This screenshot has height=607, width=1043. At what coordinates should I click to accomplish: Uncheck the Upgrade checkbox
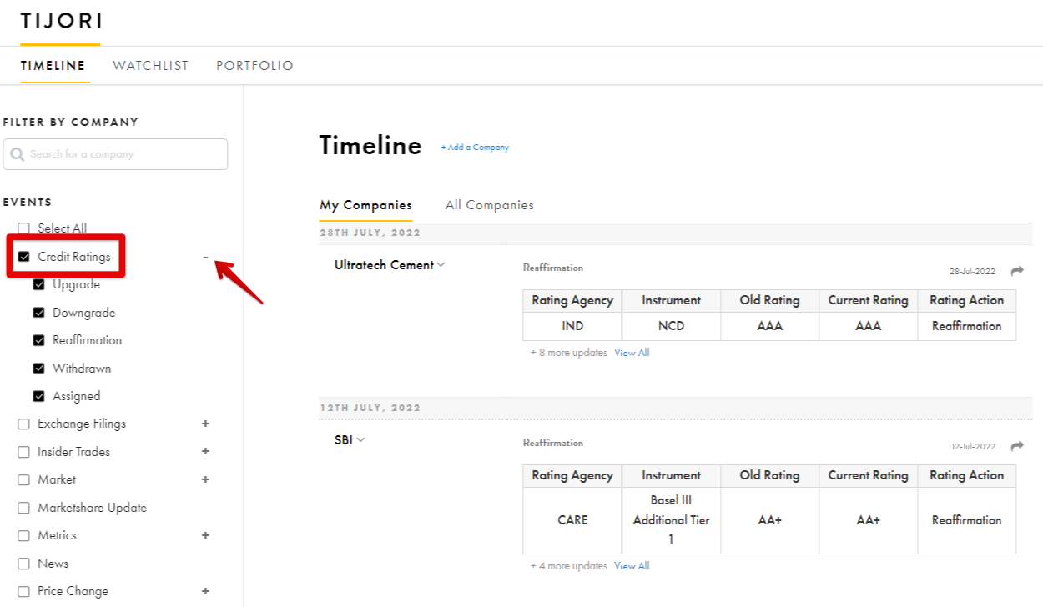pyautogui.click(x=38, y=284)
